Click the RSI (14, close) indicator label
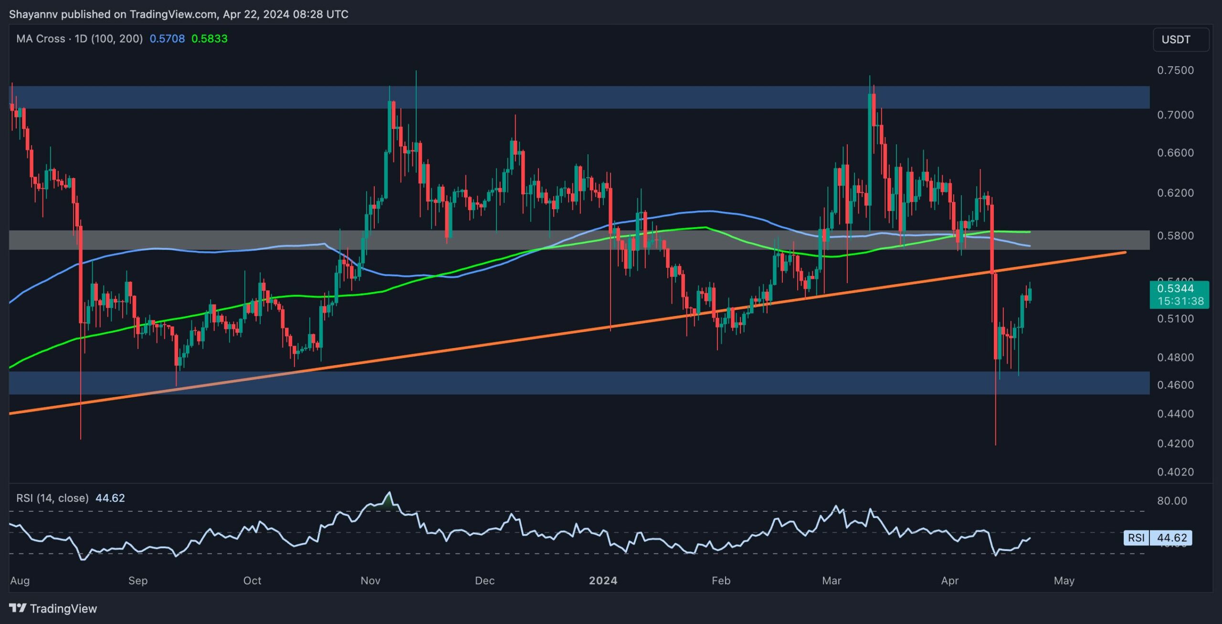The image size is (1222, 624). (53, 498)
